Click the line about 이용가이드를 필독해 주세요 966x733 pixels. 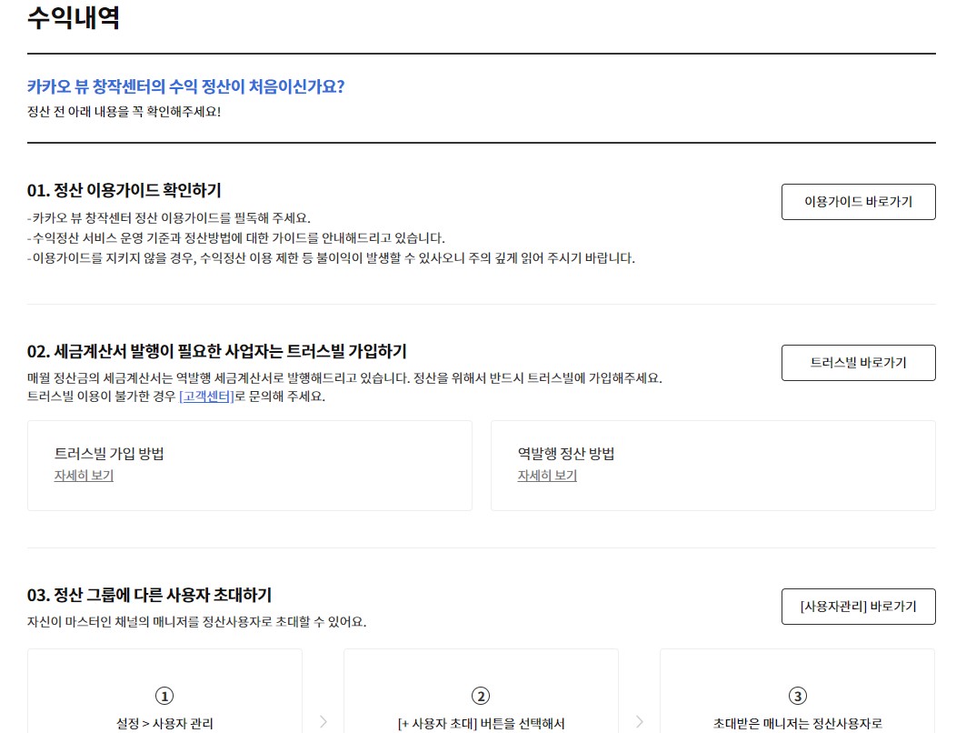coord(169,218)
